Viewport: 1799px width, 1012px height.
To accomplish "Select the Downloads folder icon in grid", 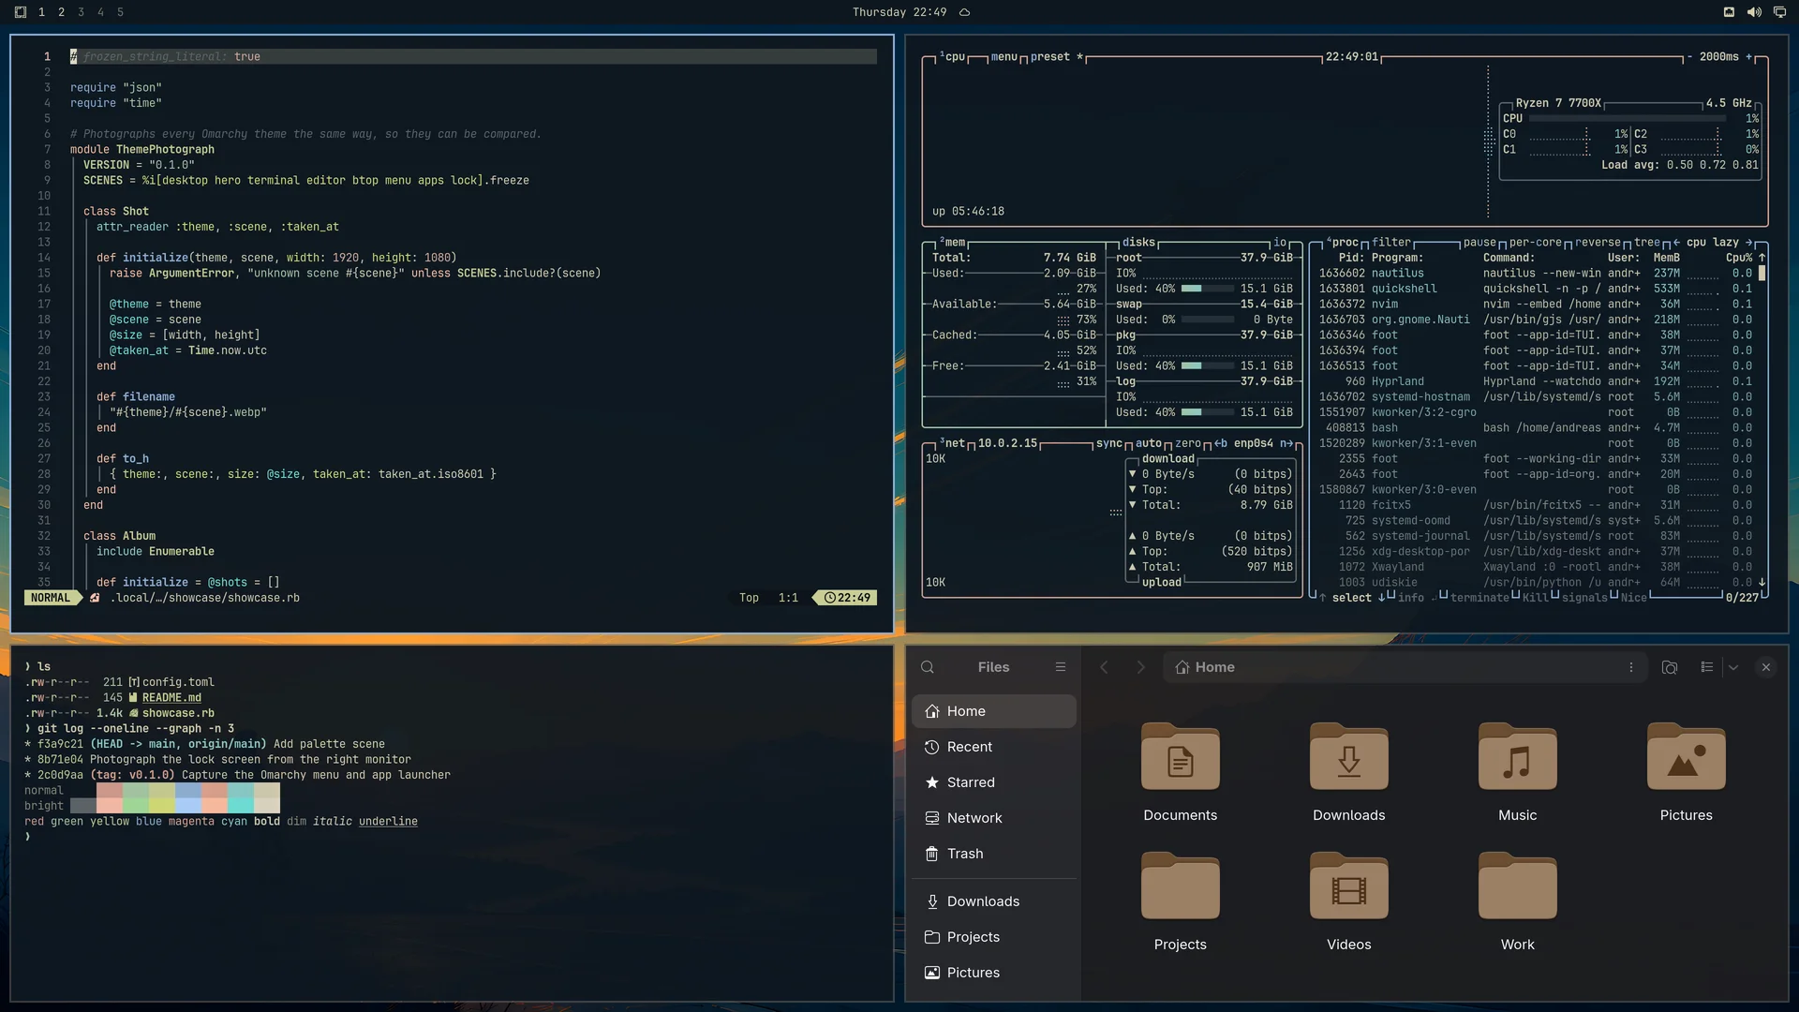I will 1349,757.
